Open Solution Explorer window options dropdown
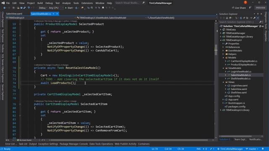 point(254,14)
